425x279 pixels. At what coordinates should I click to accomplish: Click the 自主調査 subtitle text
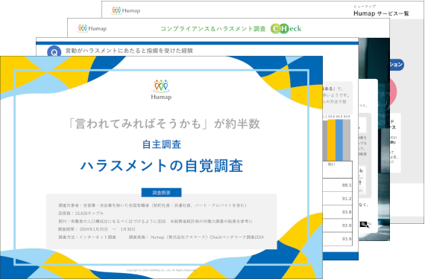162,144
